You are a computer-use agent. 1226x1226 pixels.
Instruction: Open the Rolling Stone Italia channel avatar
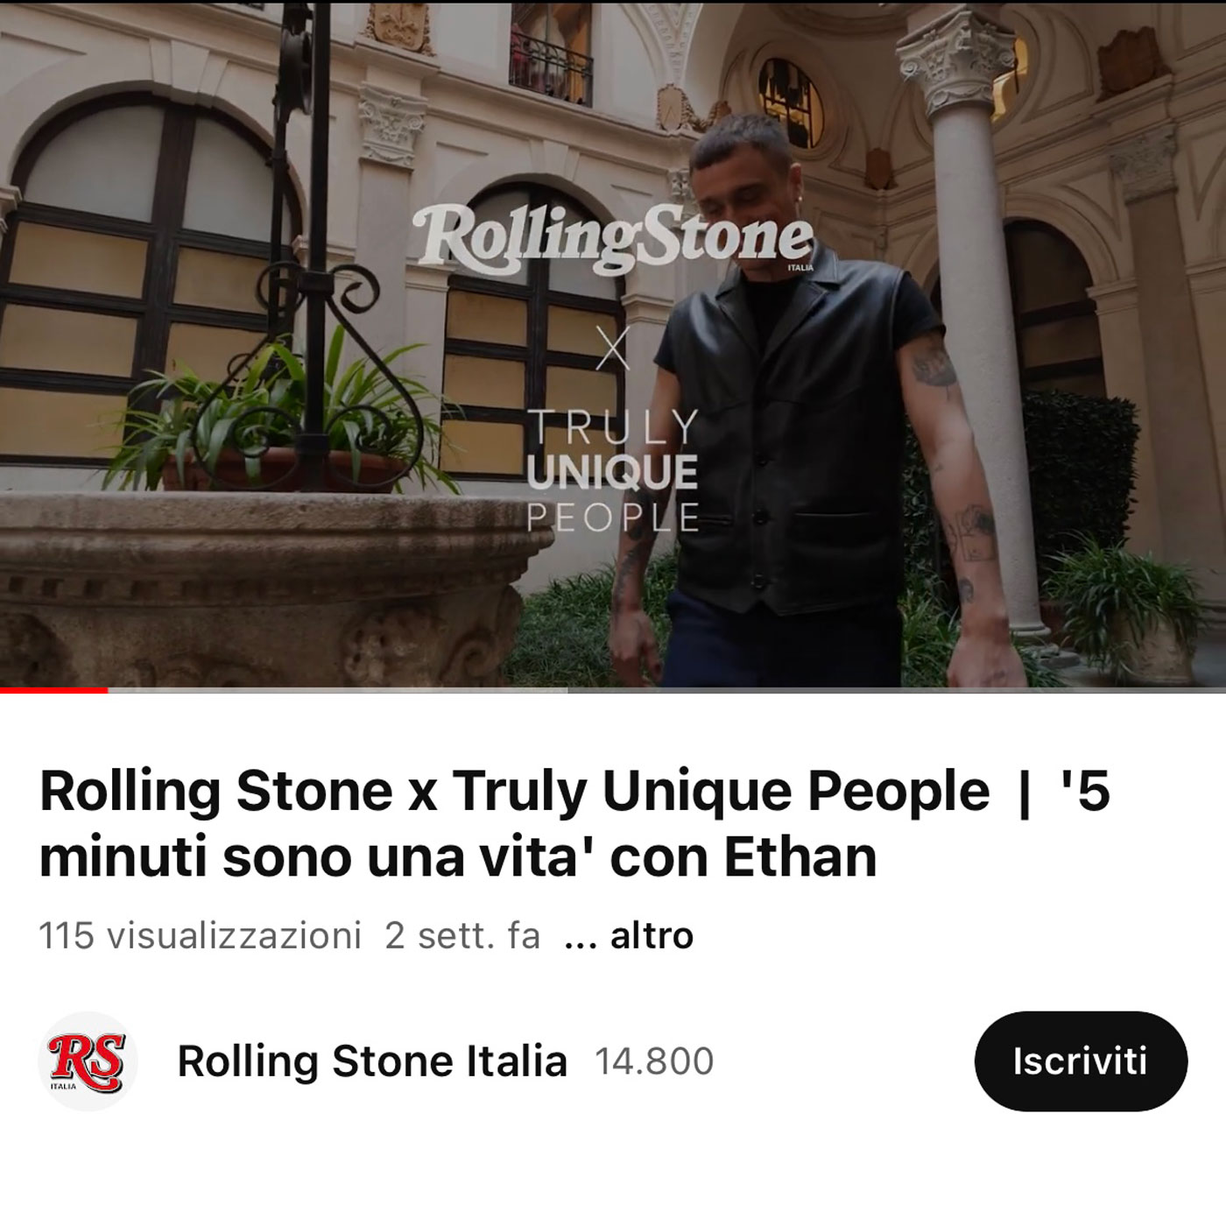coord(88,1061)
